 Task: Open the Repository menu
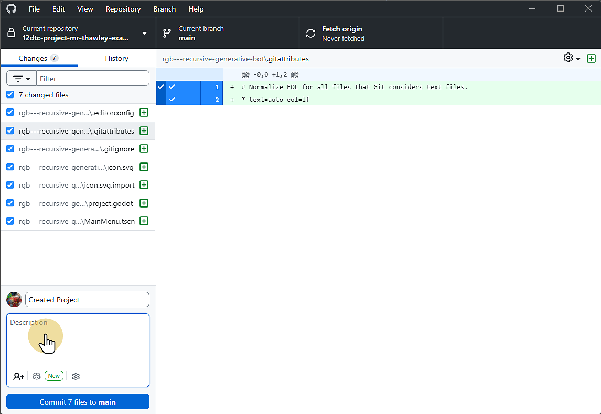point(123,9)
